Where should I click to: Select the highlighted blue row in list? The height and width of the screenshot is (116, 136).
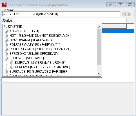tap(118, 31)
